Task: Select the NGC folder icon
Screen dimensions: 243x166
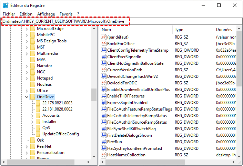Action: click(32, 72)
